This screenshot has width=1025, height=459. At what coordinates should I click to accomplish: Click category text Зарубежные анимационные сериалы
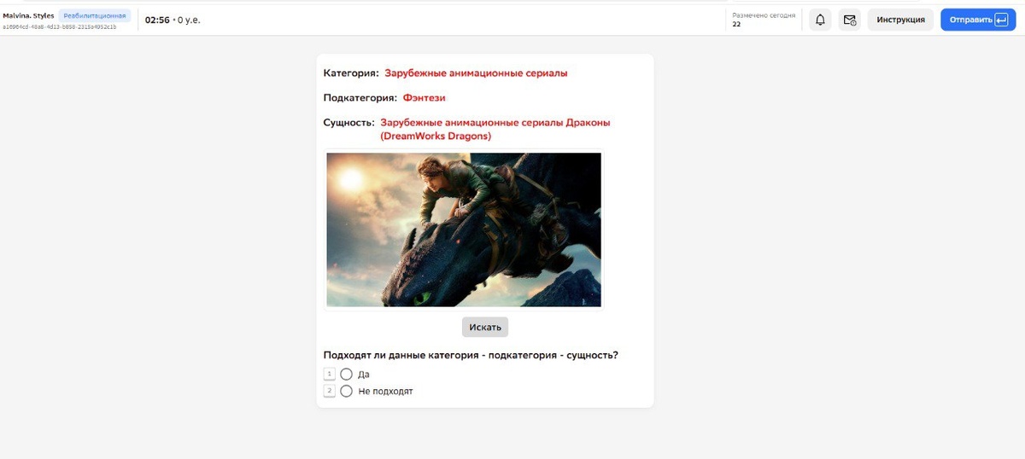click(476, 73)
